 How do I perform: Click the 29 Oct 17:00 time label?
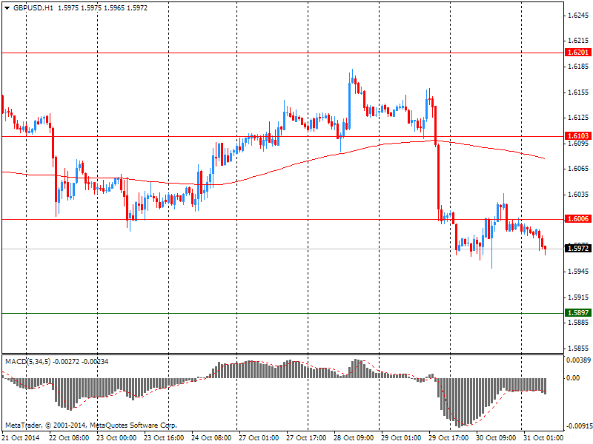(448, 438)
